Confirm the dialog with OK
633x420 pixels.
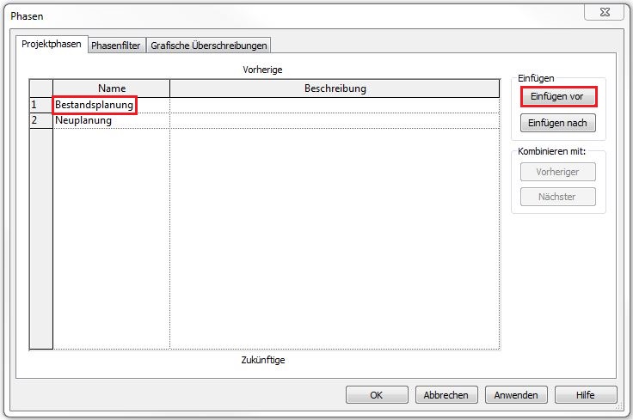[x=377, y=395]
